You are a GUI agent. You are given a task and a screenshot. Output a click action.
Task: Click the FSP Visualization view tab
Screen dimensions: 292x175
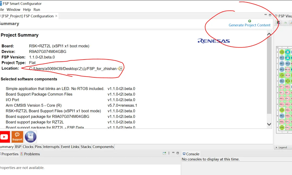click(x=283, y=16)
